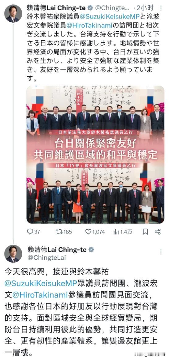This screenshot has height=360, width=169.
Task: Open the @ChingteLai handle under second tweet
Action: click(47, 258)
